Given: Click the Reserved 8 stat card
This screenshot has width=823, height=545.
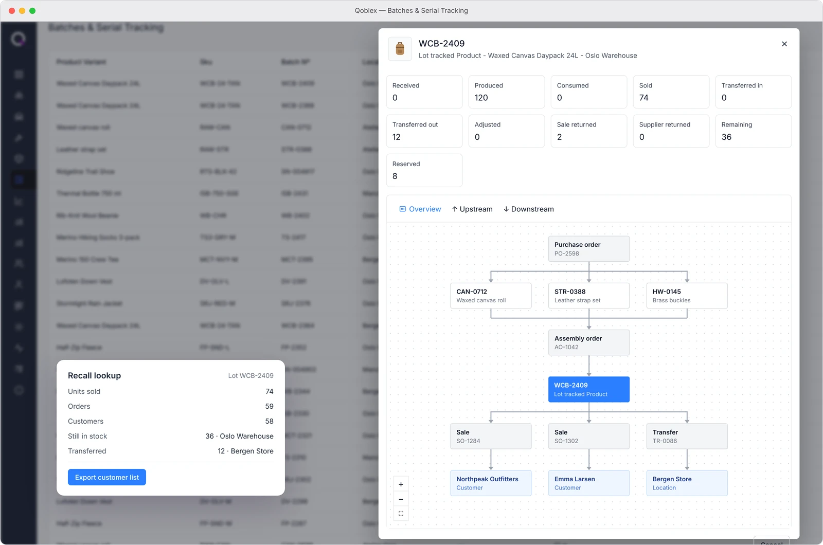Looking at the screenshot, I should [424, 170].
